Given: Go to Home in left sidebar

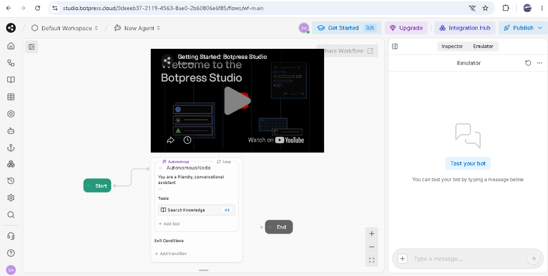Looking at the screenshot, I should click(11, 46).
